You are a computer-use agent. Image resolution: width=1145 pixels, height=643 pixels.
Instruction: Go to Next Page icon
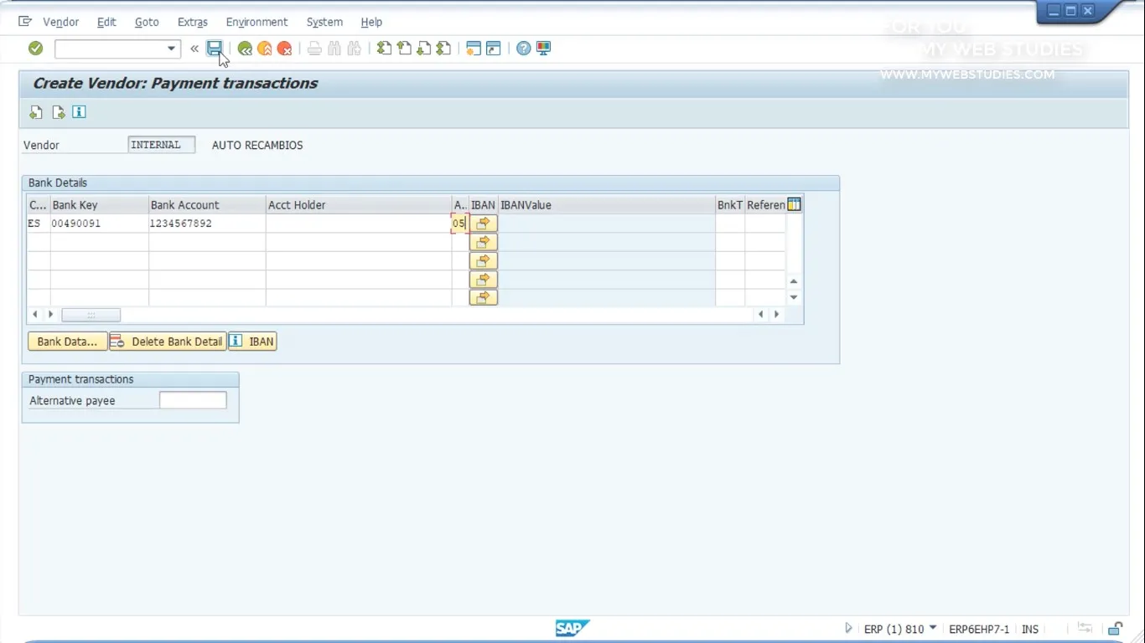click(x=424, y=49)
